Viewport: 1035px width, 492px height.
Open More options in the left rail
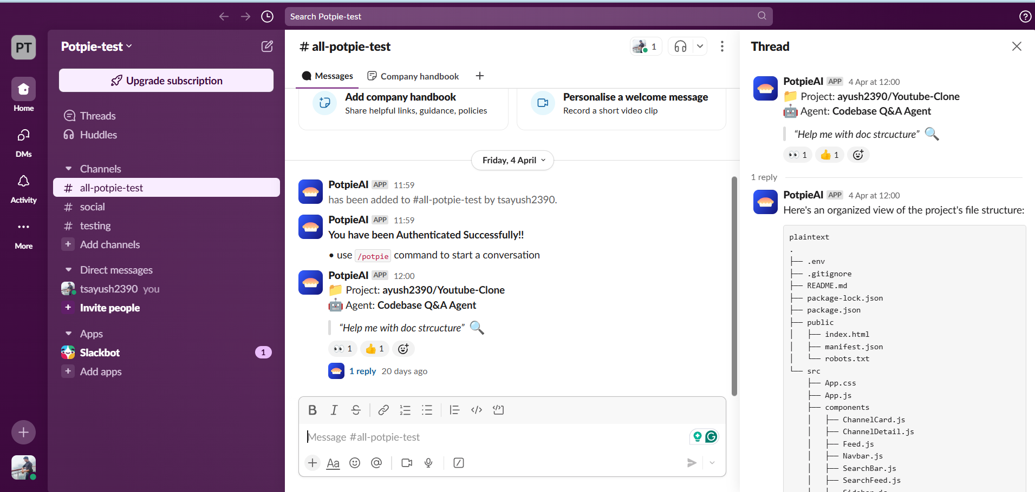click(x=24, y=235)
